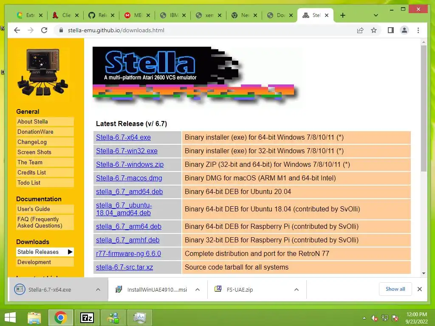Screen dimensions: 435x326
Task: Expand options for FS-UAE.zip download
Action: click(x=296, y=289)
